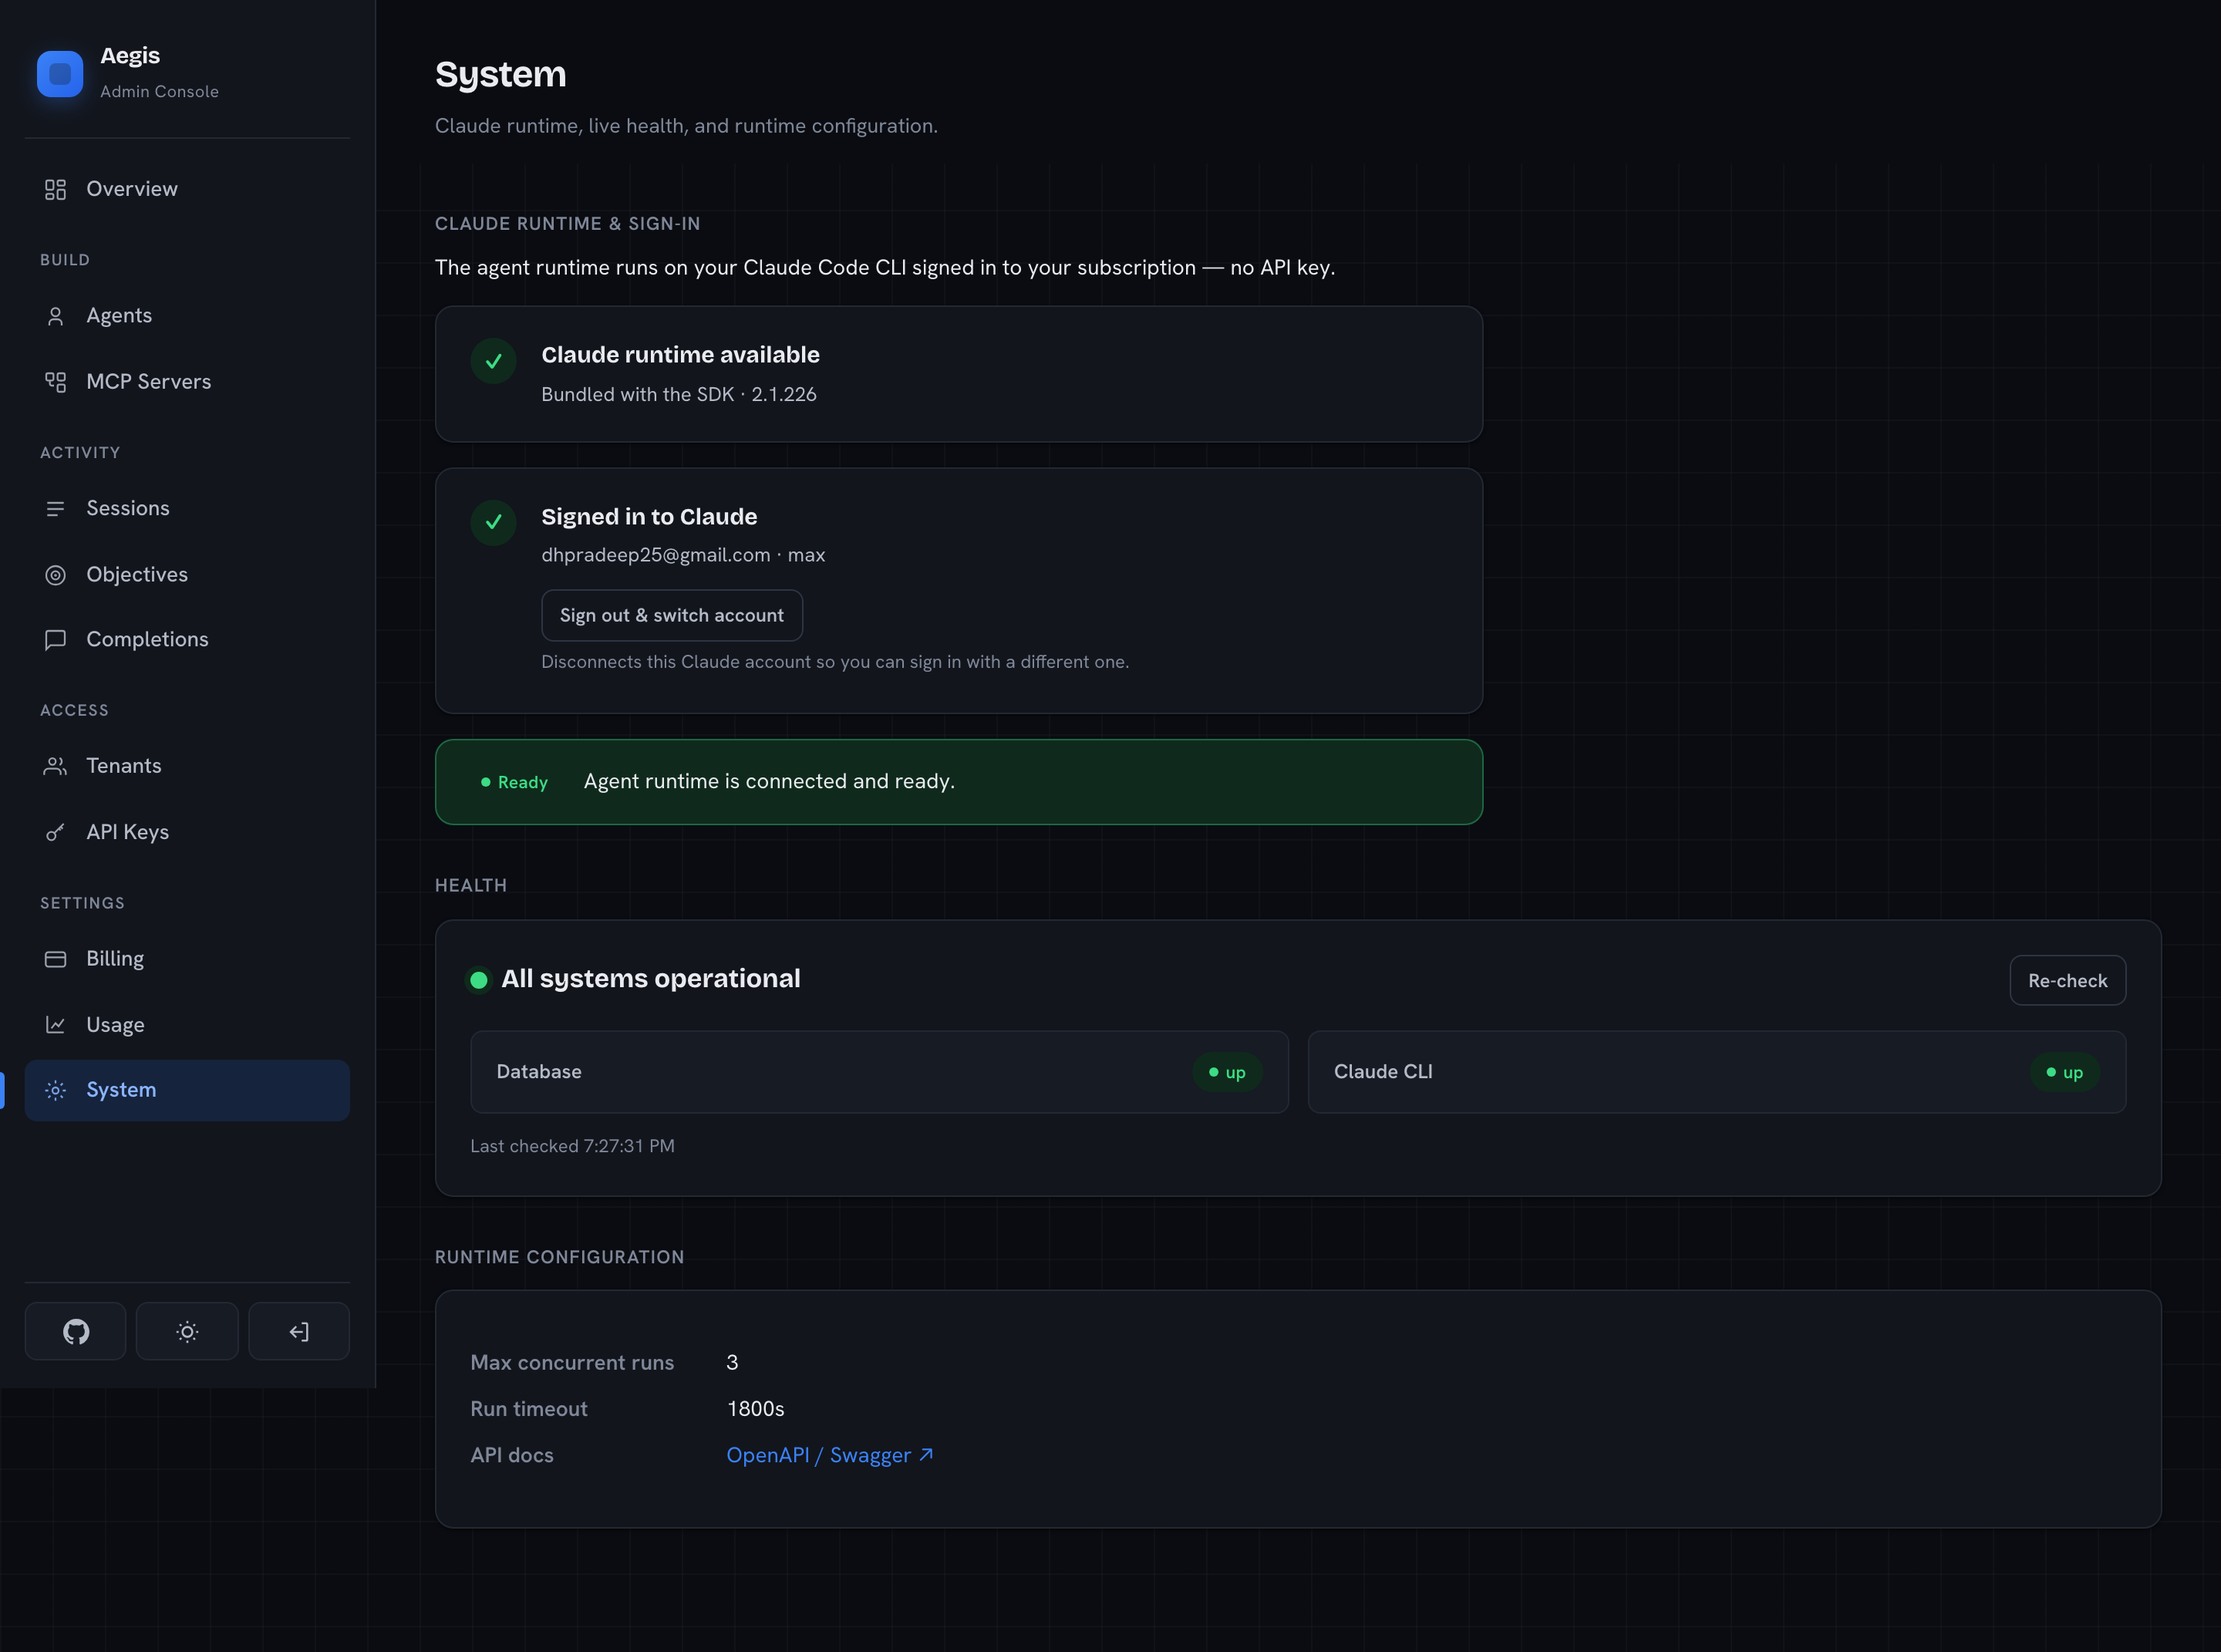
Task: Select the System settings item
Action: [187, 1090]
